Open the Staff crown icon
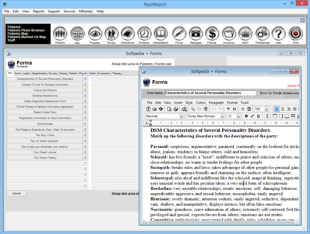 point(245,34)
